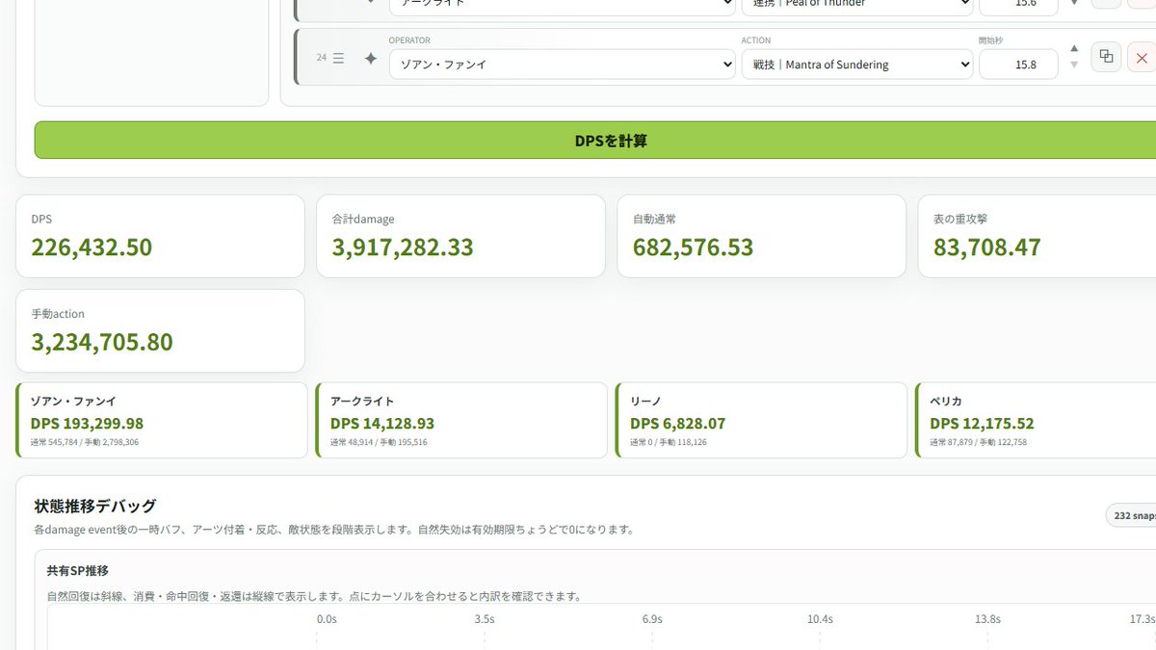This screenshot has height=650, width=1156.
Task: Move row 24 down with the down arrow
Action: [x=1074, y=65]
